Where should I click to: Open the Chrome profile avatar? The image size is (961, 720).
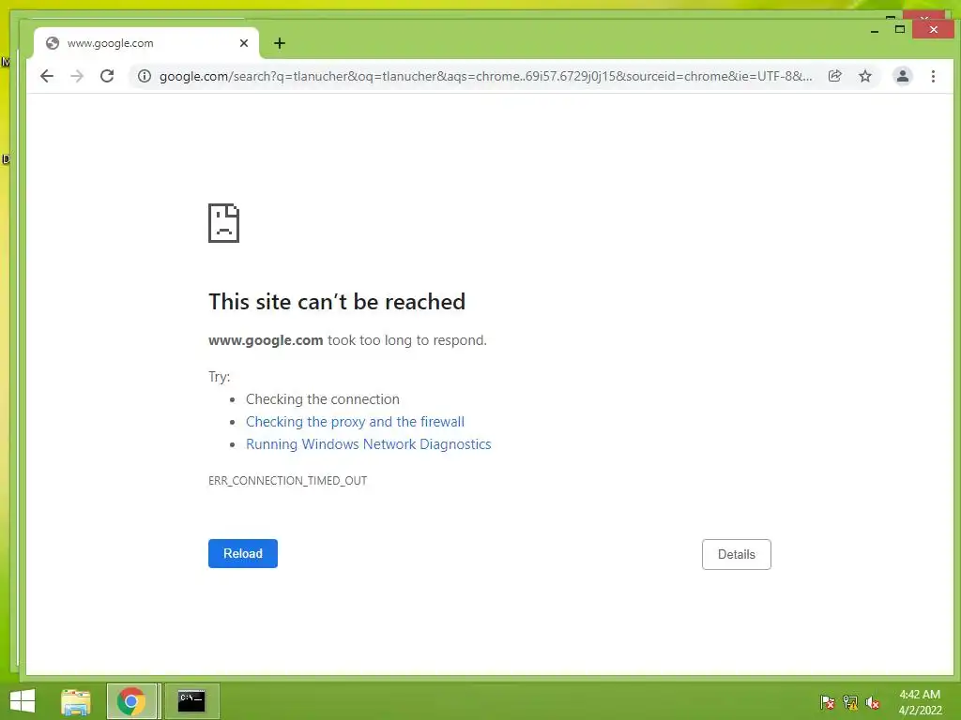pos(902,76)
